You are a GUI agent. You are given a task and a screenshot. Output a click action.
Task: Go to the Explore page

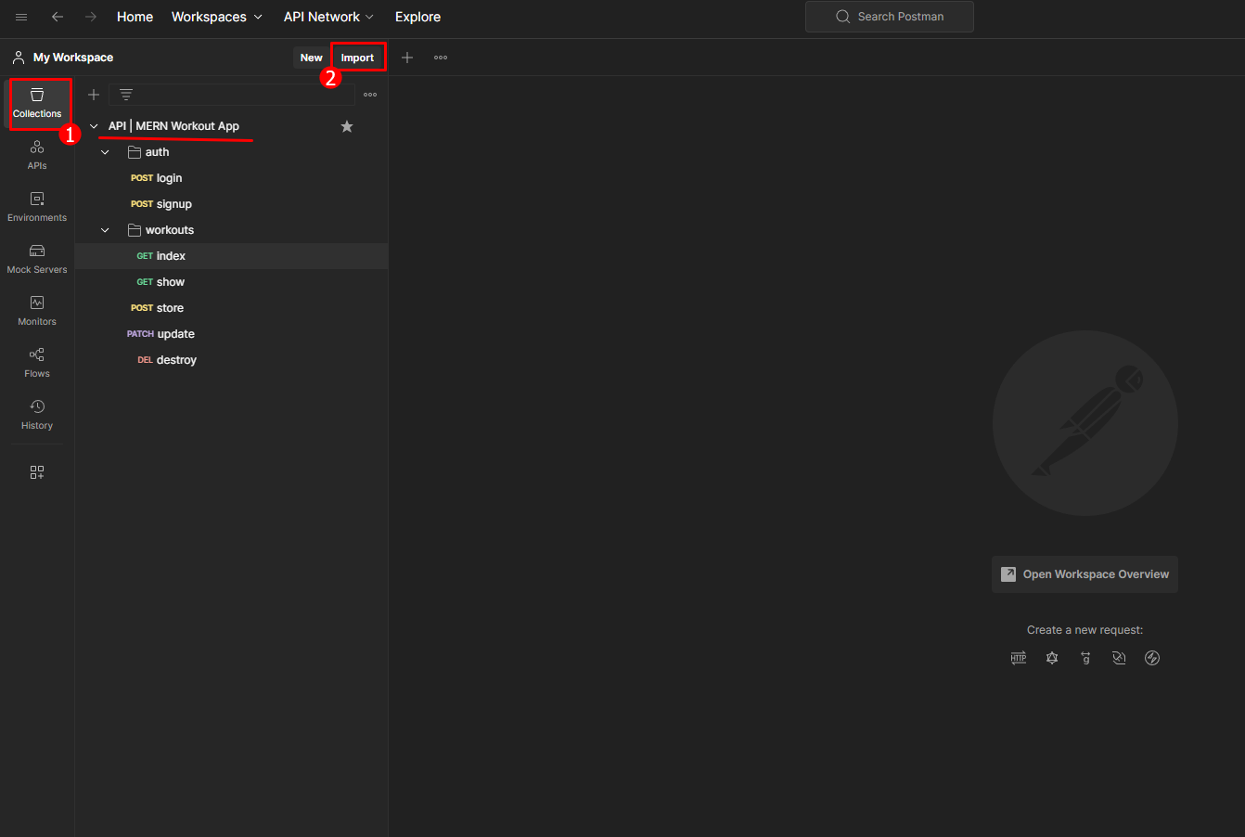coord(417,17)
